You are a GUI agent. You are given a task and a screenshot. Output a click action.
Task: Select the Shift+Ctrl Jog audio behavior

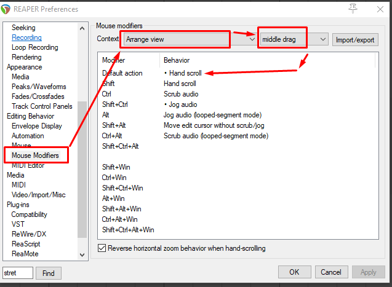click(180, 104)
